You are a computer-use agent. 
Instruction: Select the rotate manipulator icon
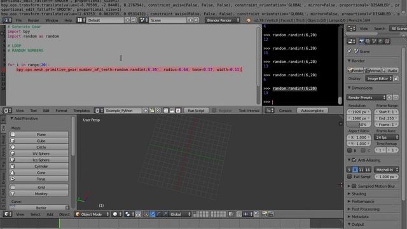(x=158, y=214)
